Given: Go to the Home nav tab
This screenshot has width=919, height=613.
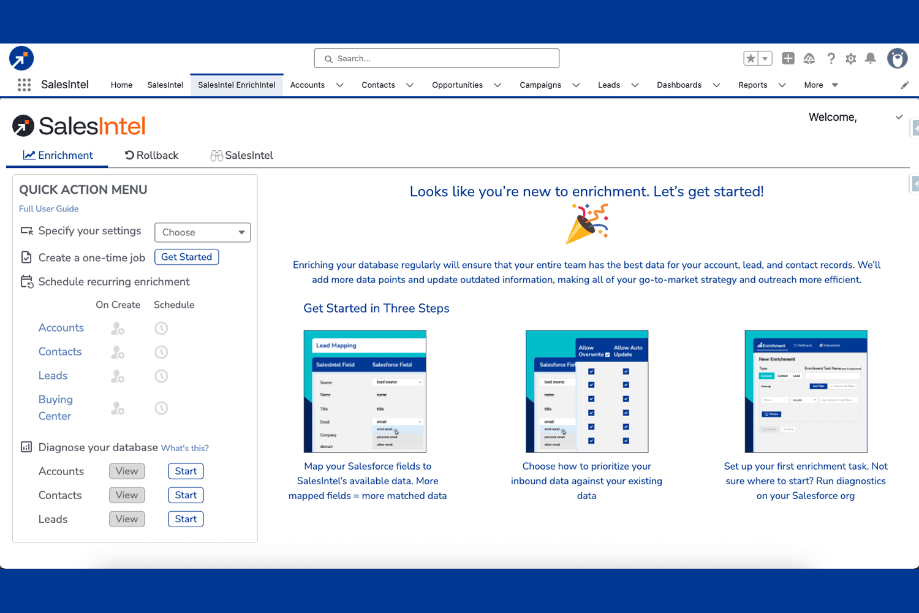Looking at the screenshot, I should pyautogui.click(x=121, y=85).
